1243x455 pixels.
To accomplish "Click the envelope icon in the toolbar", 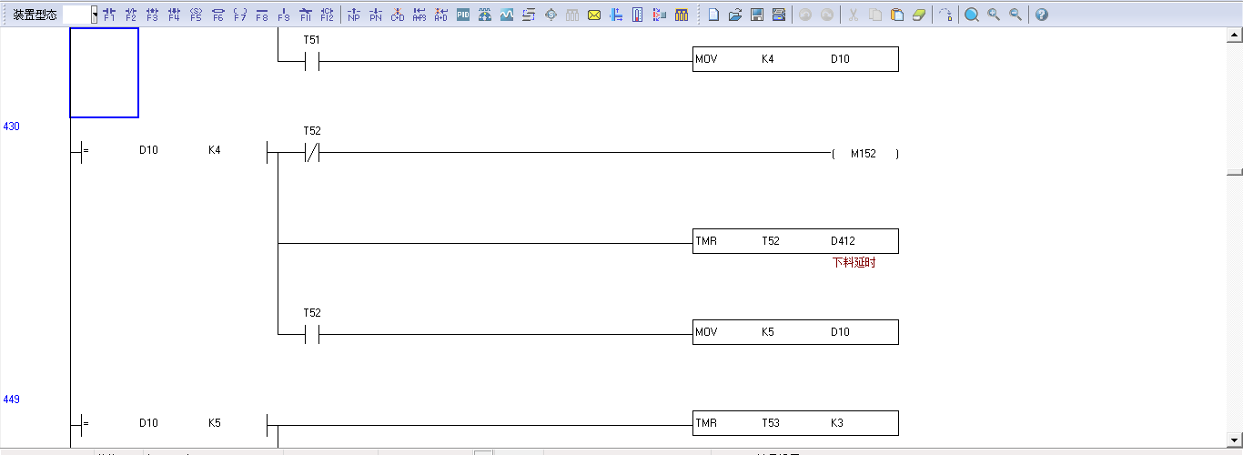I will pos(594,15).
